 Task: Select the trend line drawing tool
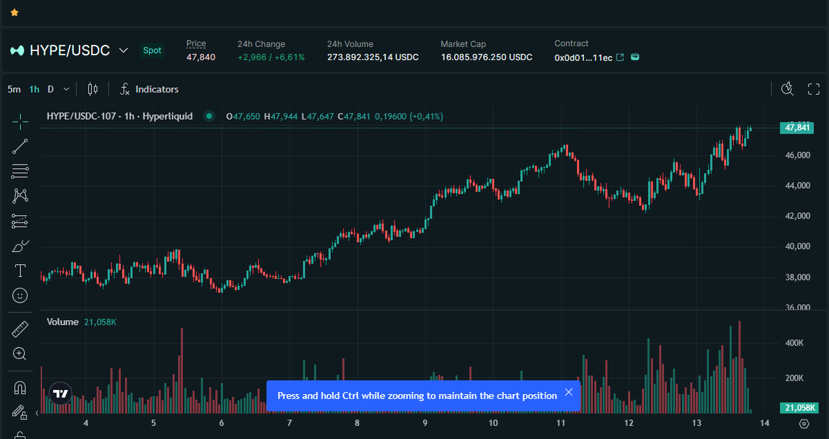pos(20,147)
